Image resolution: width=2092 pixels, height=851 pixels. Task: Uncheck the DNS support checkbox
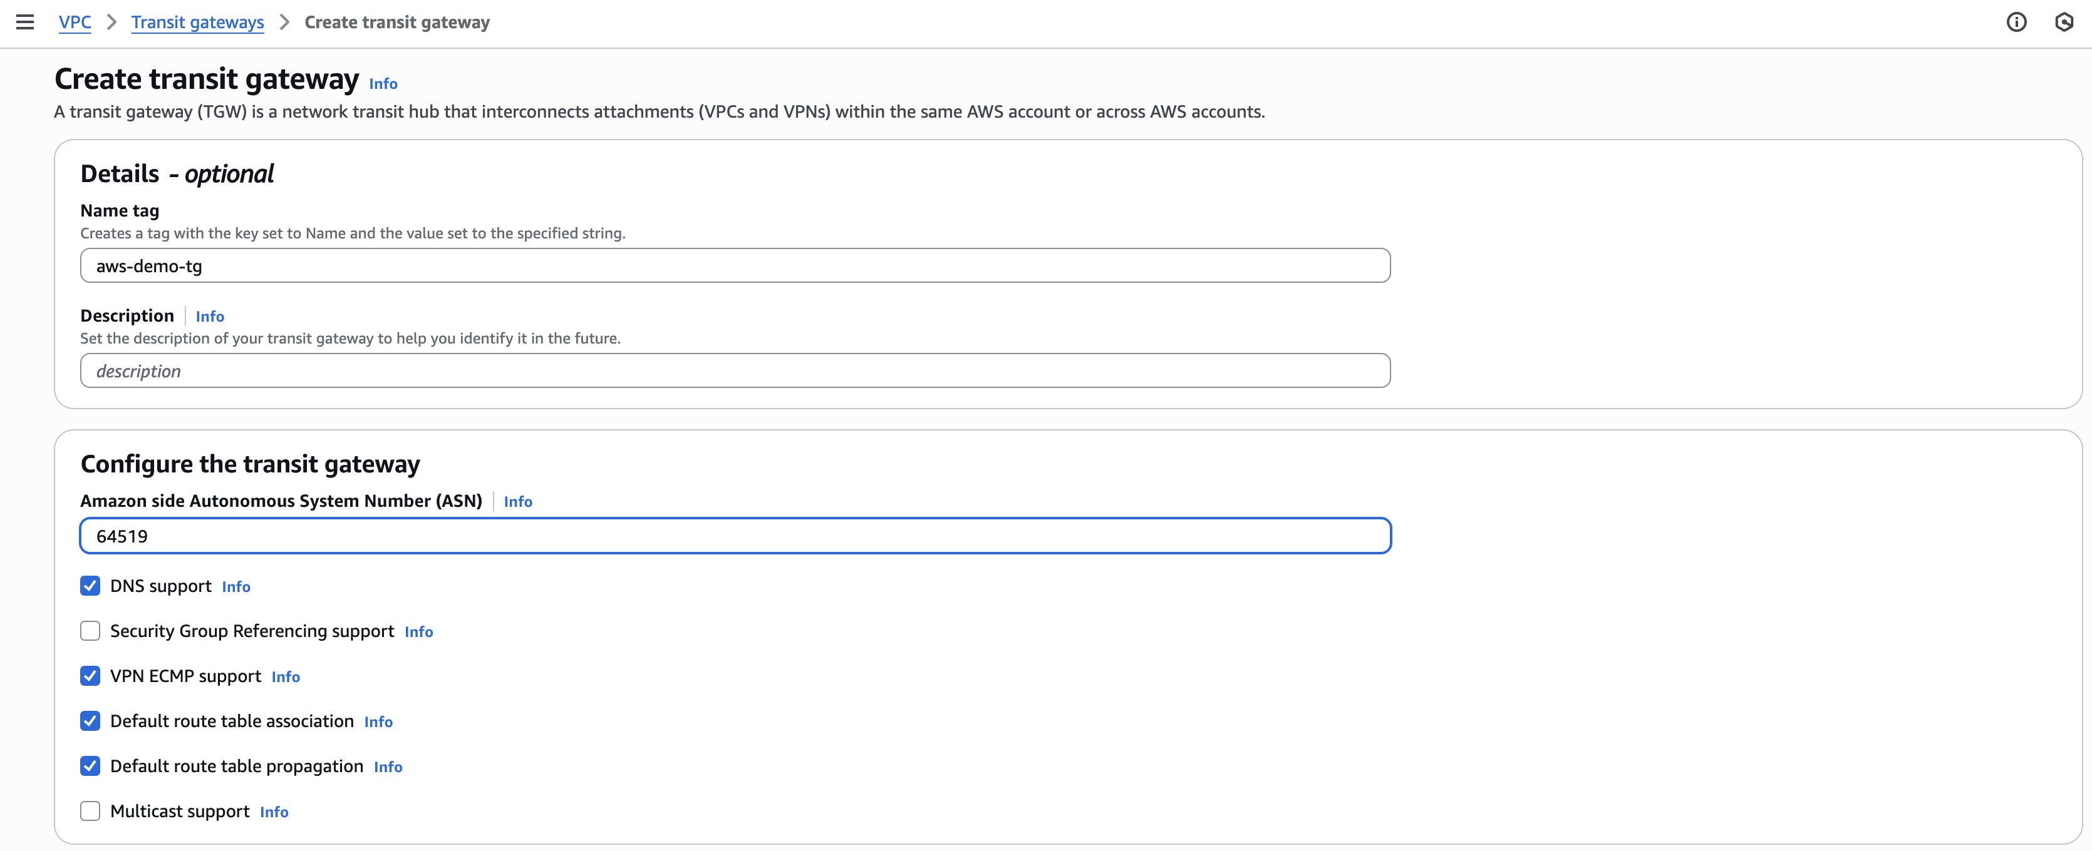click(90, 586)
